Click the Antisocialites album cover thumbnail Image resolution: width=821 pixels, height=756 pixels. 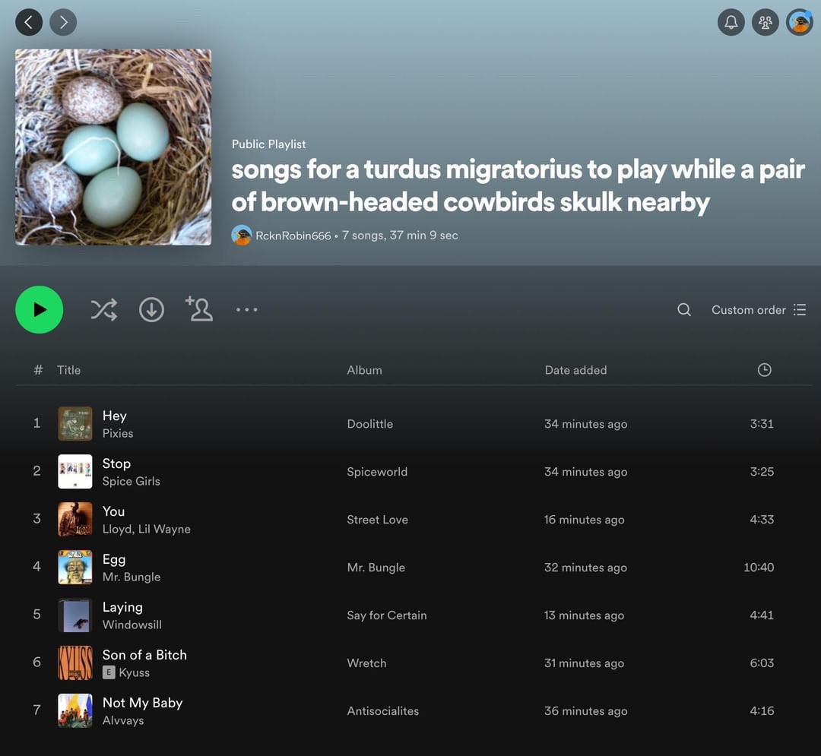point(74,711)
